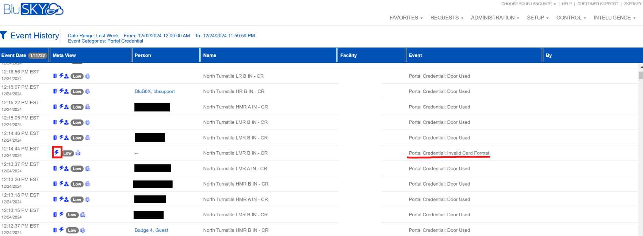Viewport: 643px width, 236px height.
Task: Click the lightning bolt icon in the 12:14:44 PM row
Action: click(57, 152)
